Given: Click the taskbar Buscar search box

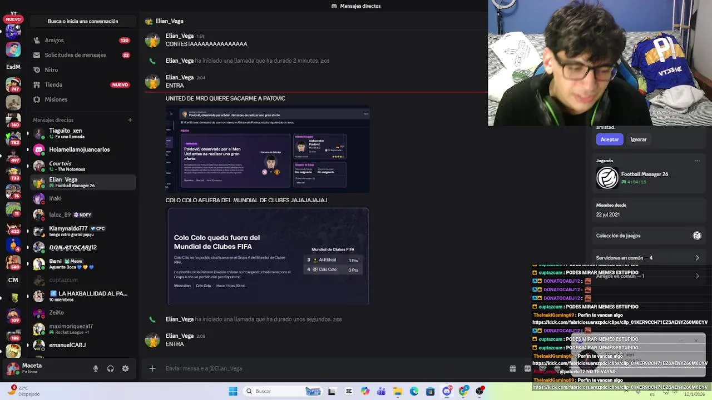Looking at the screenshot, I should [284, 391].
